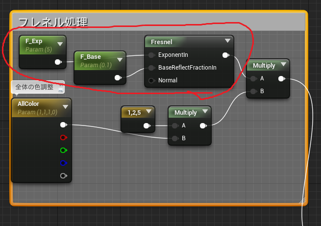Click the lower Multiply output pin
Image resolution: width=321 pixels, height=226 pixels.
(203, 126)
